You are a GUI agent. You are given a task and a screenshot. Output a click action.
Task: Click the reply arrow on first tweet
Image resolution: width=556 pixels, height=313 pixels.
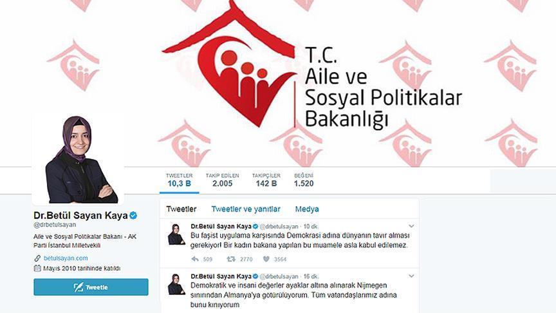tap(195, 259)
